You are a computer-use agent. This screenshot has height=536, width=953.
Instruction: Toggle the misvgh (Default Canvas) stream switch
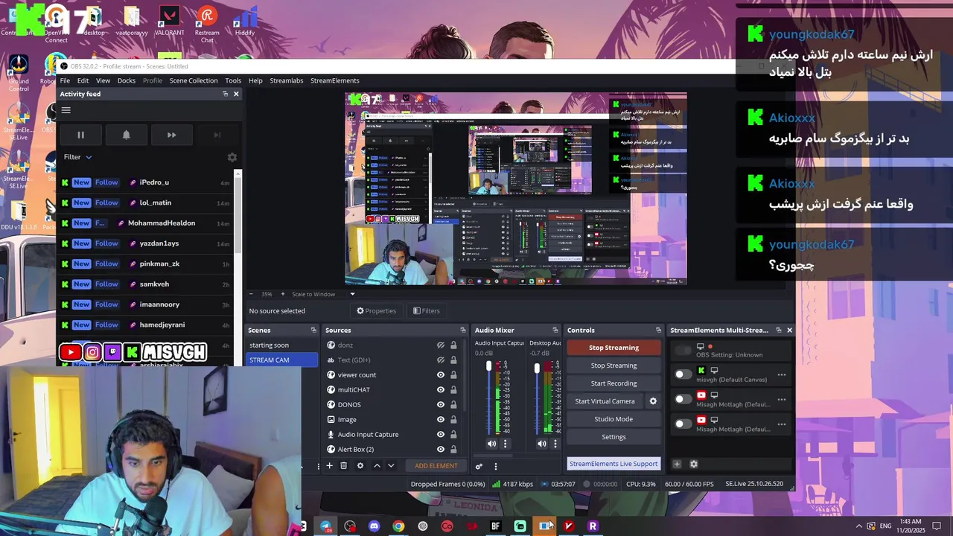pyautogui.click(x=682, y=374)
